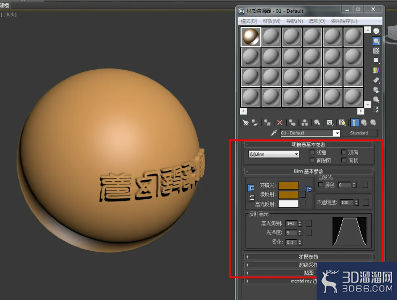397x300 pixels.
Task: Click the sample slots scroll right arrow
Action: point(361,111)
